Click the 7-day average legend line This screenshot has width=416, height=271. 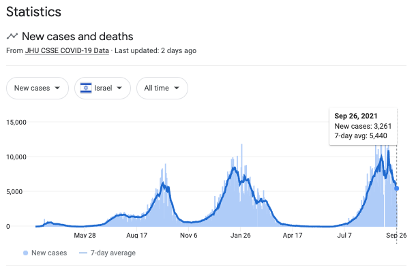pyautogui.click(x=83, y=253)
